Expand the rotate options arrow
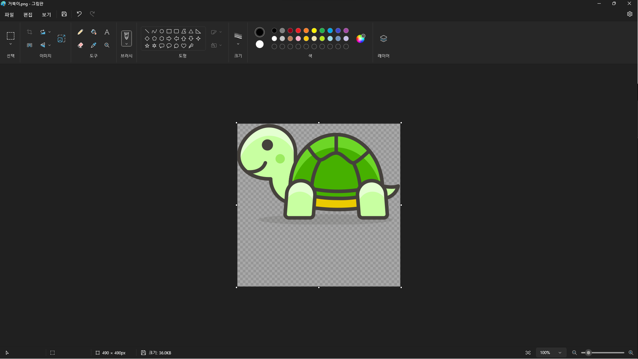The height and width of the screenshot is (359, 638). [49, 32]
